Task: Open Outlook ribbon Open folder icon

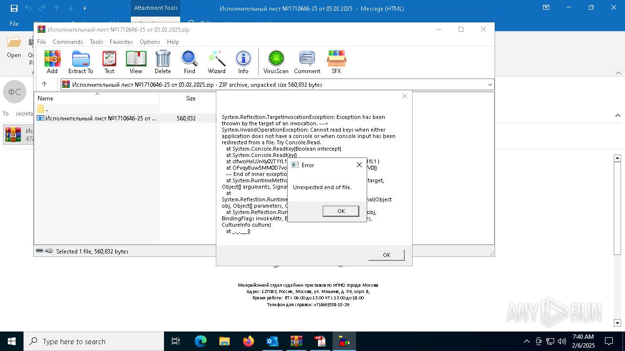Action: 14,48
